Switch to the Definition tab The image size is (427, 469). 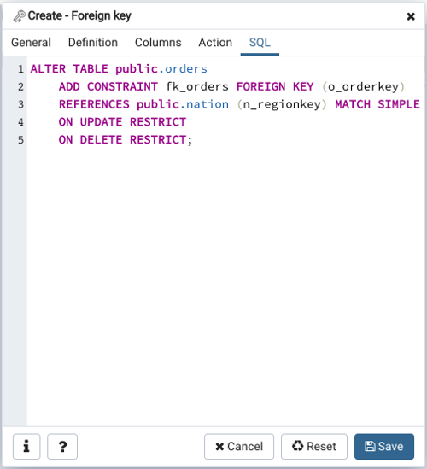[93, 43]
